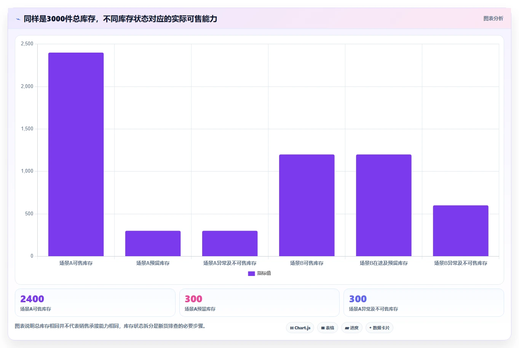
Task: Click the 图表分析 label in header
Action: [x=493, y=18]
